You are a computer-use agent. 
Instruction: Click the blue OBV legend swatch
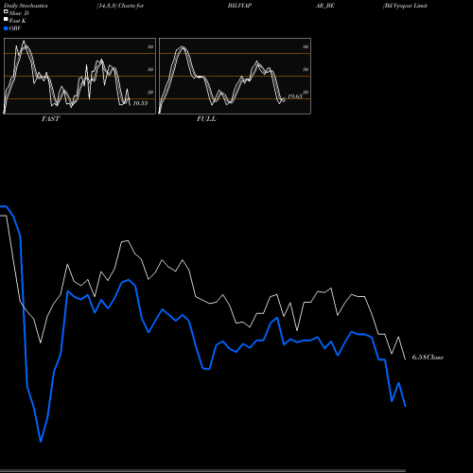[x=6, y=28]
